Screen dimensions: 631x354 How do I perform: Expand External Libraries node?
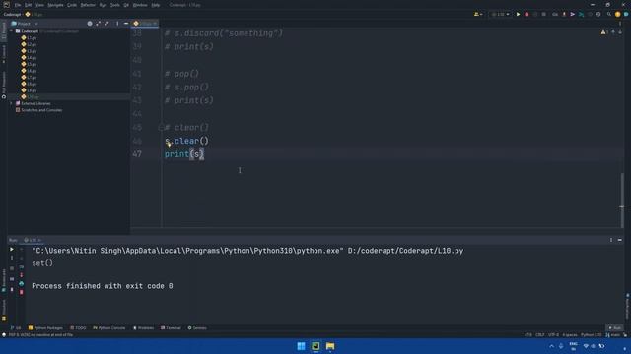click(11, 103)
